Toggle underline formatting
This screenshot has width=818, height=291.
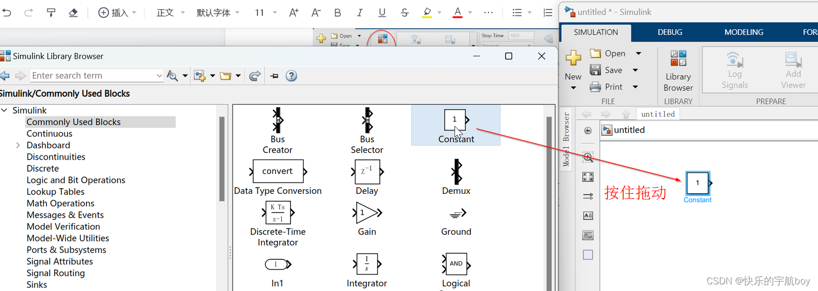point(382,12)
